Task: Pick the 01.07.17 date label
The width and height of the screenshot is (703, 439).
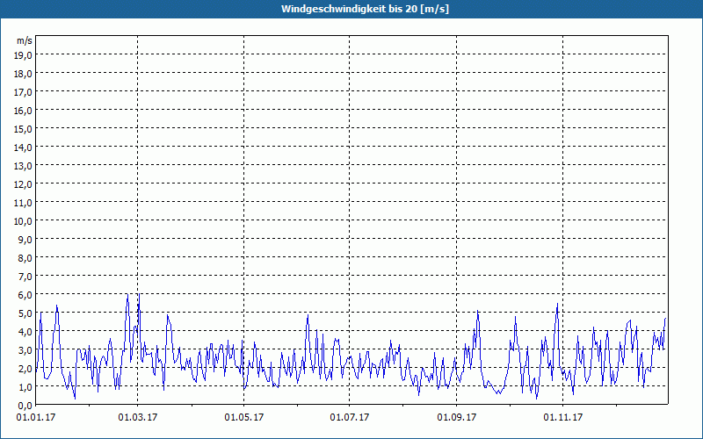Action: click(349, 418)
